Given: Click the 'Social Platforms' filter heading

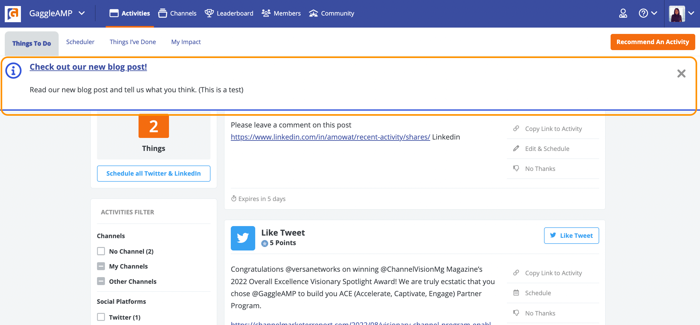Looking at the screenshot, I should pyautogui.click(x=121, y=302).
